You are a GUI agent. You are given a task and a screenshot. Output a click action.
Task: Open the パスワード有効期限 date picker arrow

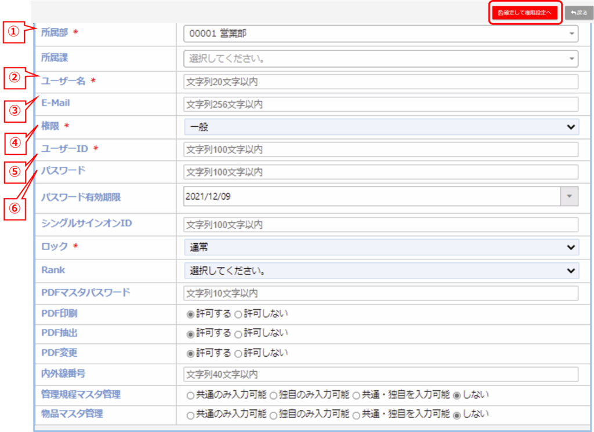coord(569,197)
